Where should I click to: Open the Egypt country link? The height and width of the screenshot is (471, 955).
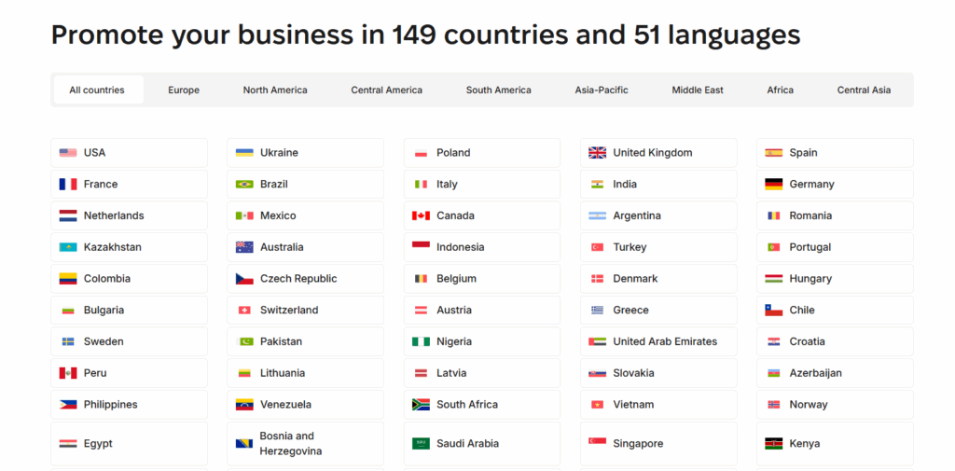pos(129,444)
